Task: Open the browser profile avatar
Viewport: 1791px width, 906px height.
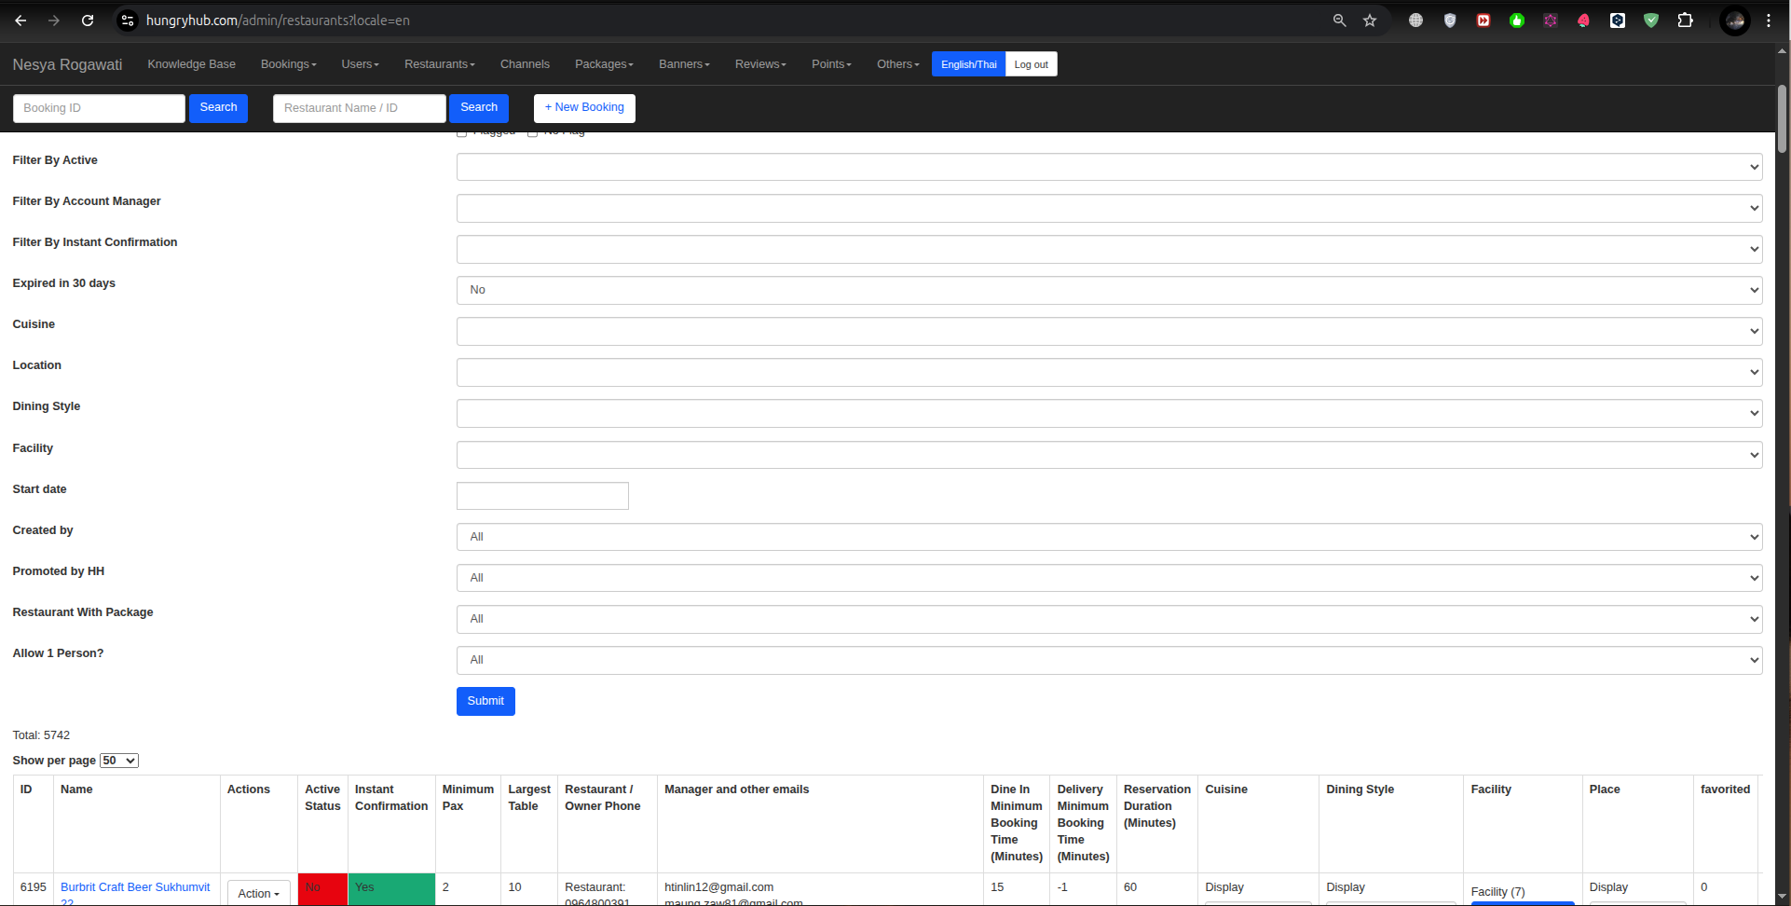Action: [1734, 21]
